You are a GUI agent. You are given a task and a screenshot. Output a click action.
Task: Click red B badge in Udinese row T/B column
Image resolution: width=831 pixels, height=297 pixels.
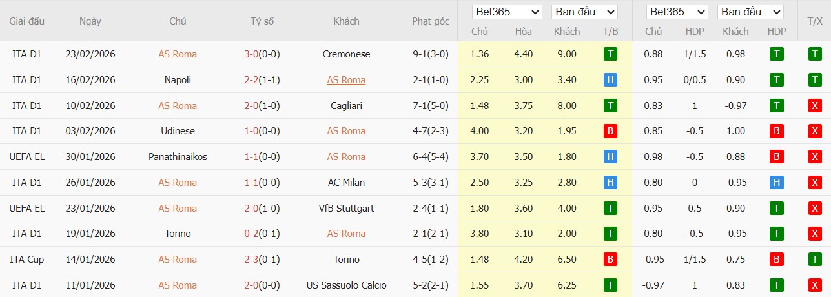pyautogui.click(x=610, y=131)
